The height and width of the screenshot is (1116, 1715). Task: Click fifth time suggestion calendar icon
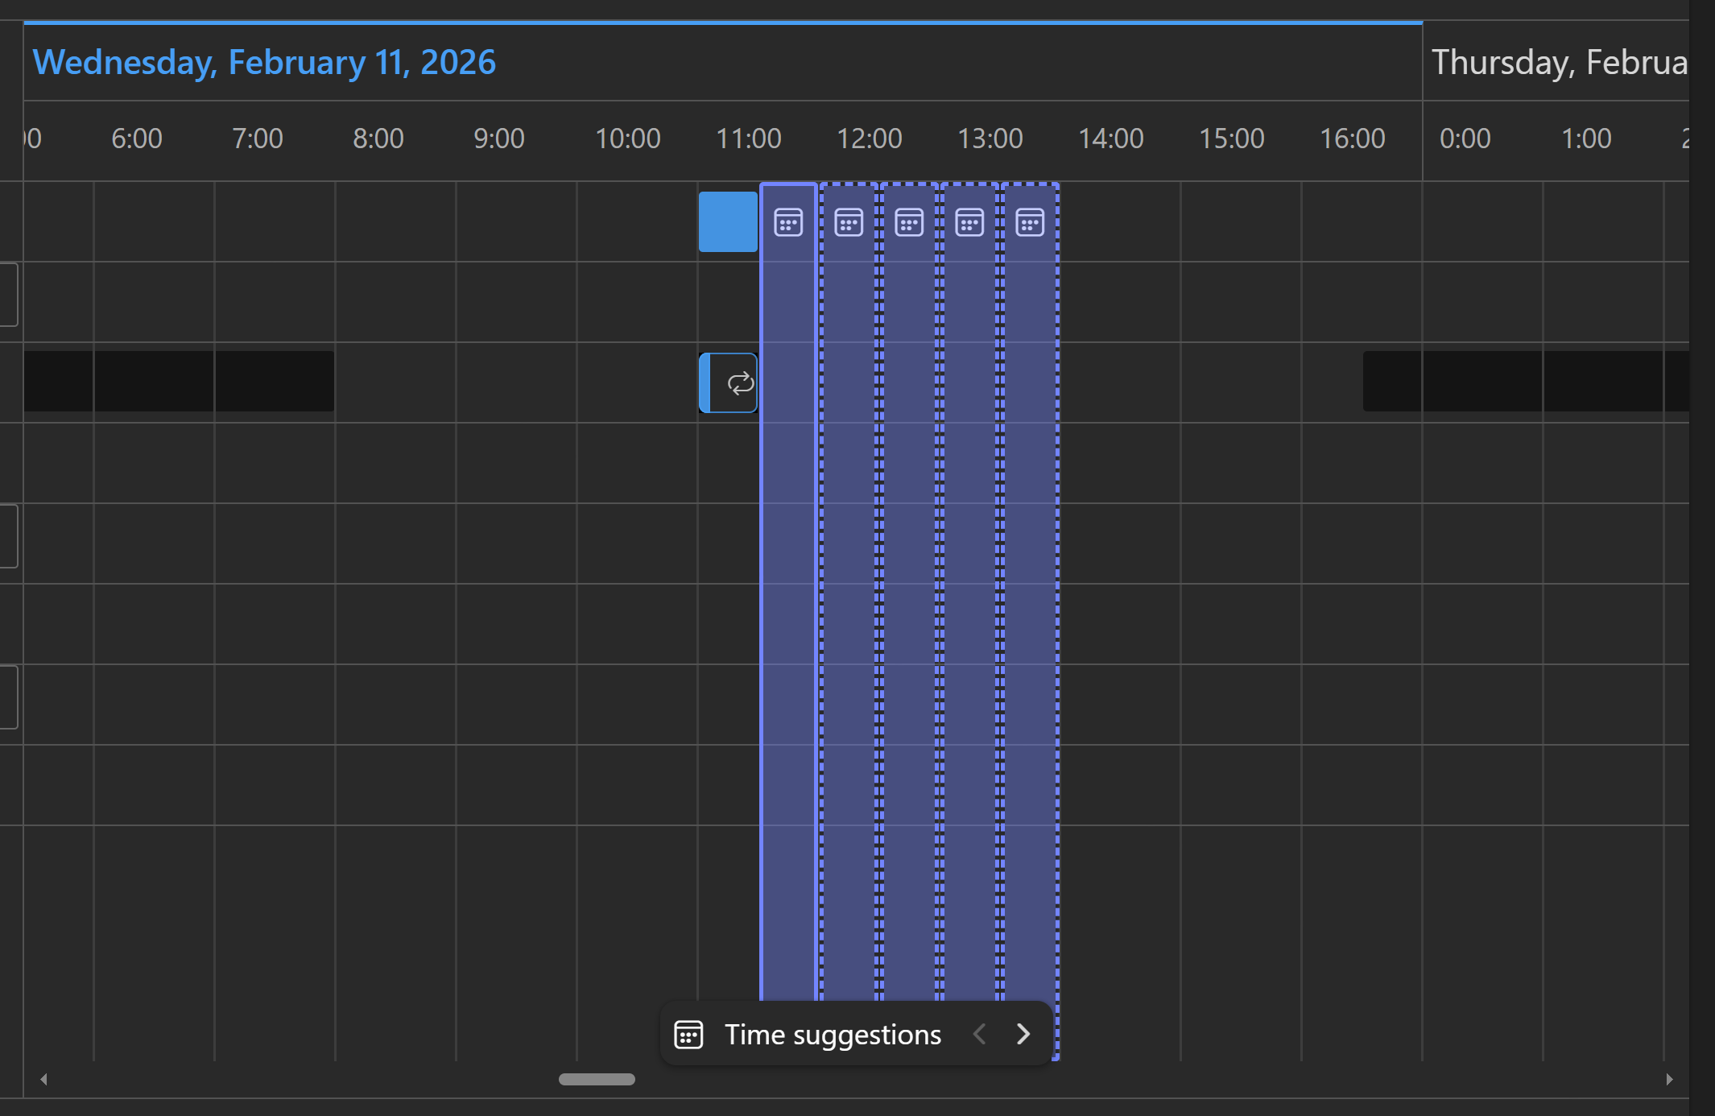point(1030,222)
